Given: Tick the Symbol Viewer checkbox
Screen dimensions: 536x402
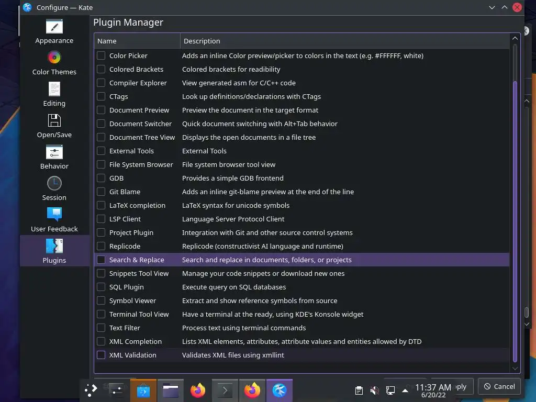Looking at the screenshot, I should click(101, 300).
